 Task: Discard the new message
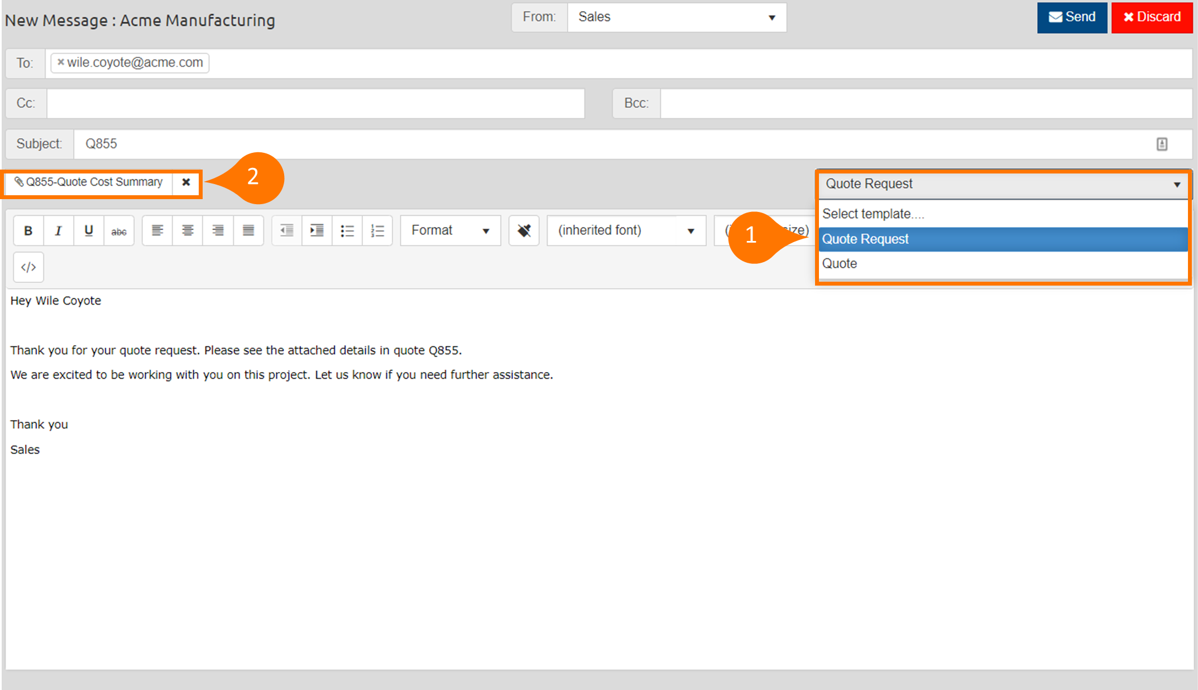click(x=1151, y=17)
